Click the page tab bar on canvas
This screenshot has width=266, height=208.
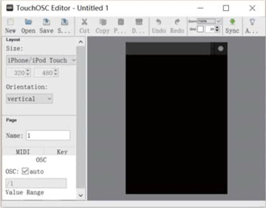[168, 48]
